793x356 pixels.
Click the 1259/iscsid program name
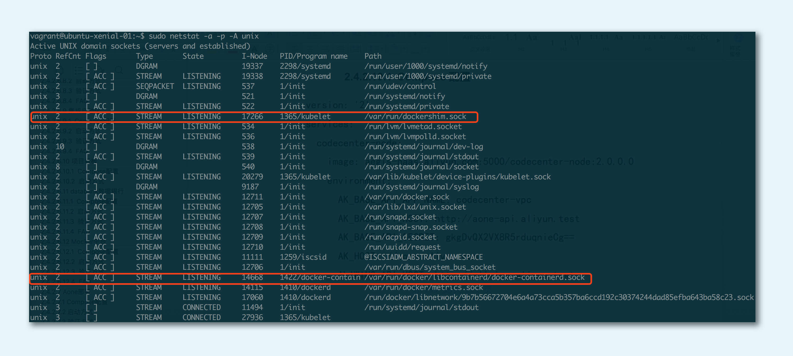coord(303,257)
